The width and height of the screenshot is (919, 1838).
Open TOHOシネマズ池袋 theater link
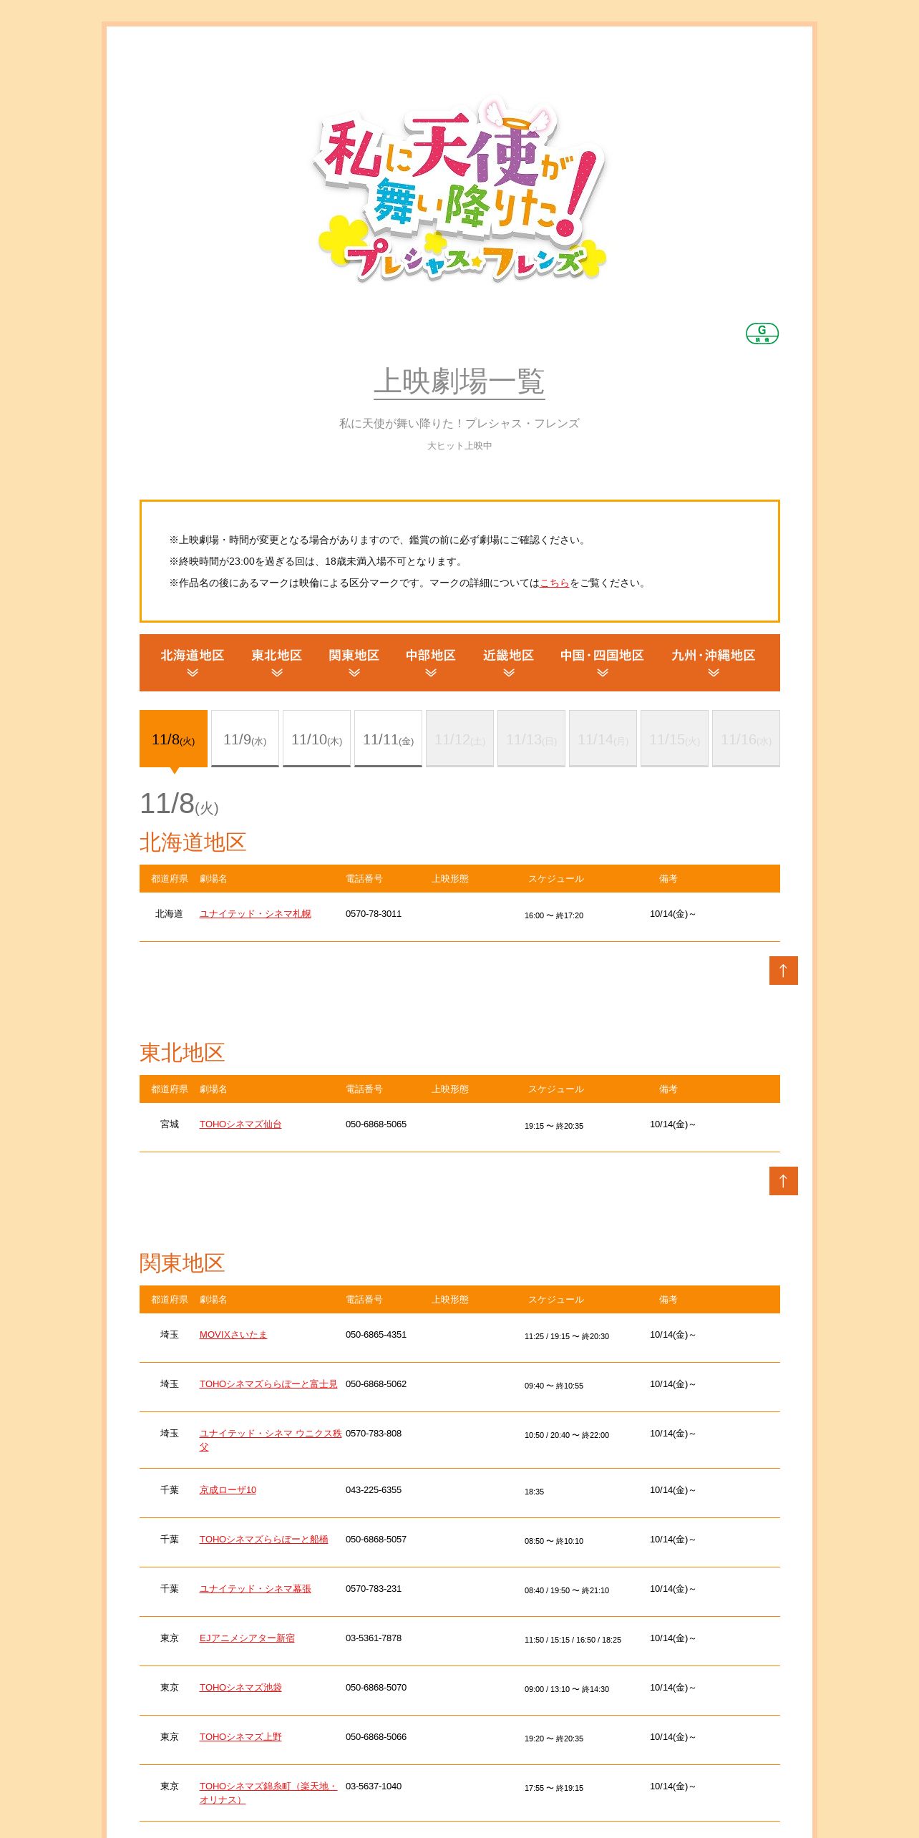tap(240, 1688)
